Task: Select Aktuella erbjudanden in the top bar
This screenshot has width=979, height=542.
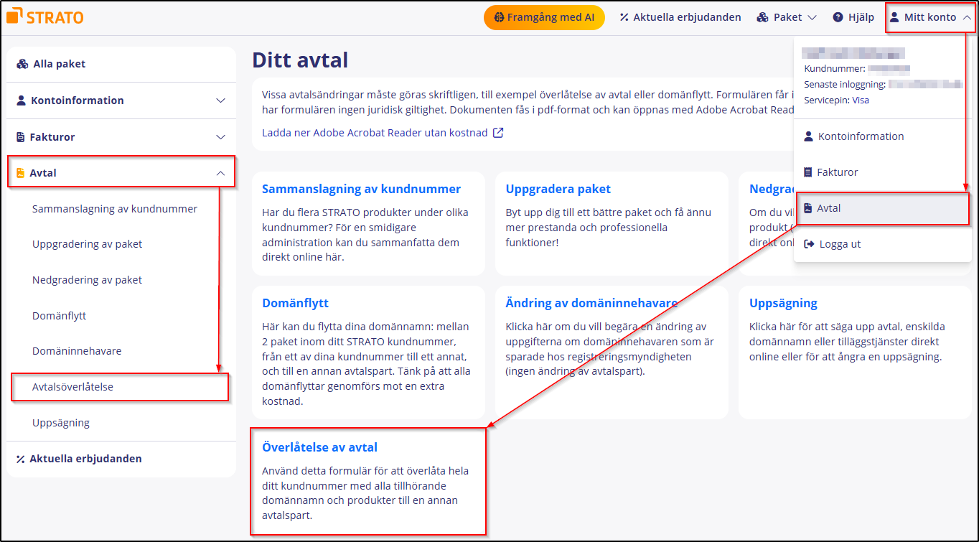Action: [685, 17]
